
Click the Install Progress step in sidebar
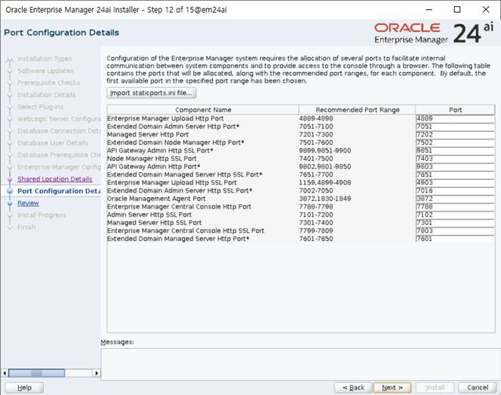pos(42,215)
